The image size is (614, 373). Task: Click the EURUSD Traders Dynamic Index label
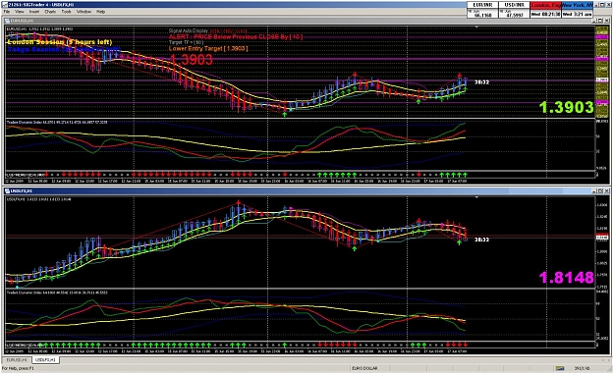point(57,122)
